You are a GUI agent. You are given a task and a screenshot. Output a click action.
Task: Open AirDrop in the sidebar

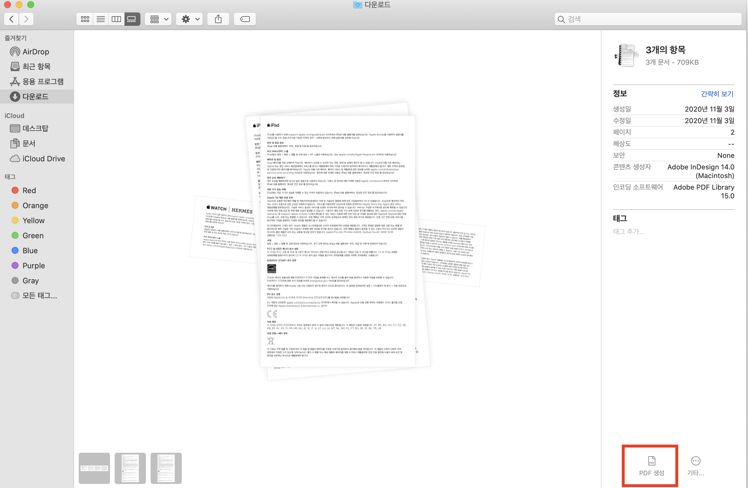pos(36,51)
